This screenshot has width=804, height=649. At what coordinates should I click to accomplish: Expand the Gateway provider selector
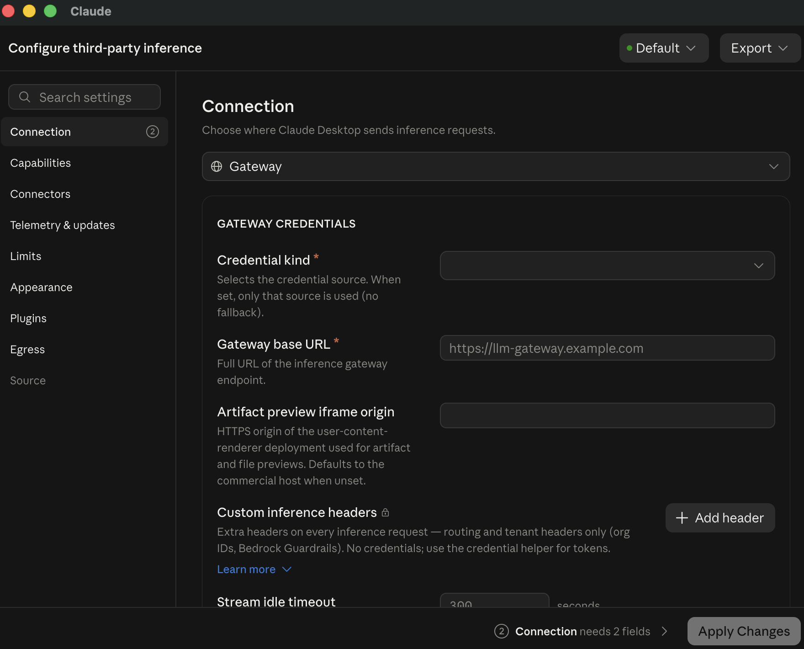click(x=496, y=166)
